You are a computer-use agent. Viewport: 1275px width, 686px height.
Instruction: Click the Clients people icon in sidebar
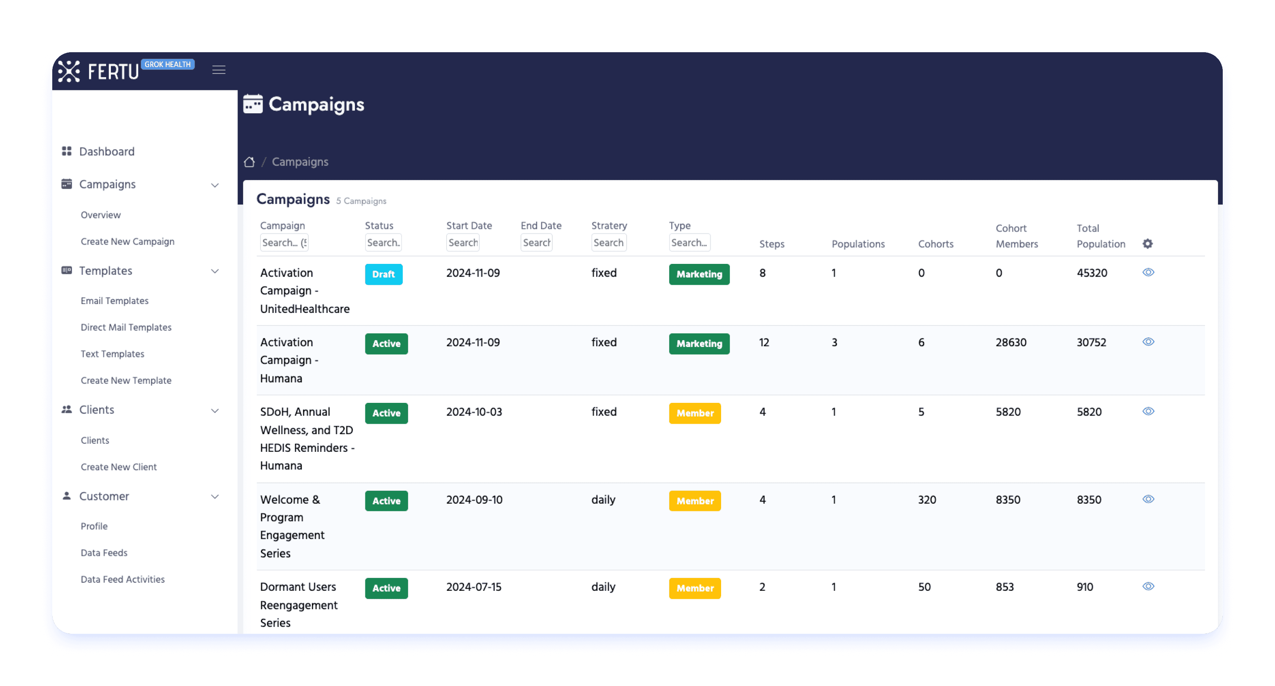tap(67, 409)
